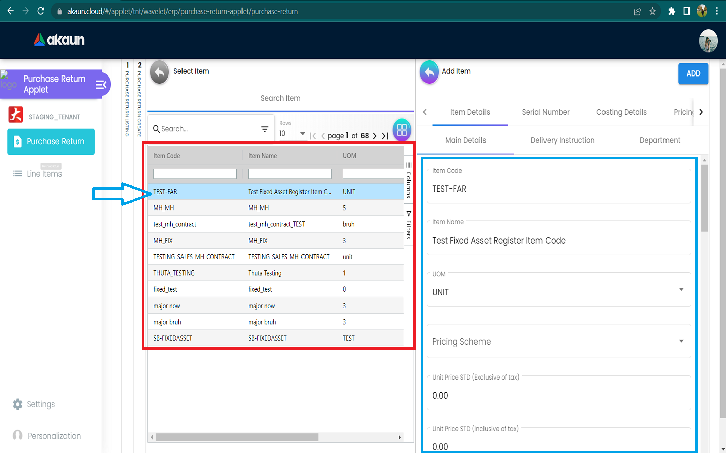The height and width of the screenshot is (453, 726).
Task: Bookmark this page with the star icon
Action: pyautogui.click(x=653, y=11)
